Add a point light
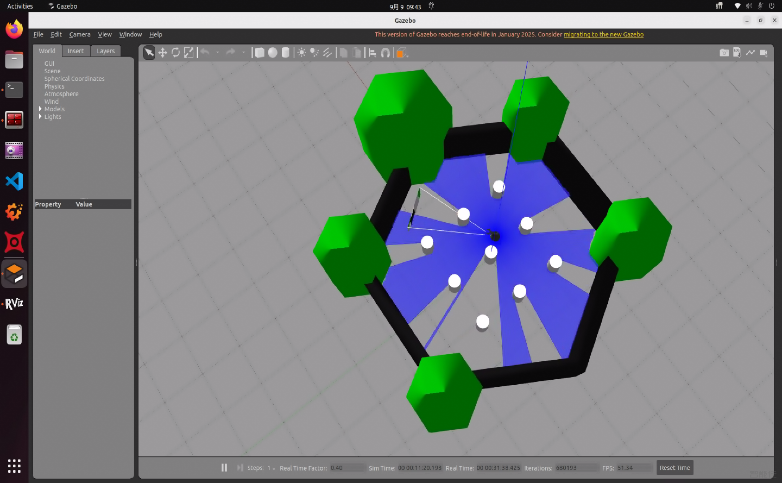The height and width of the screenshot is (483, 782). [x=301, y=53]
